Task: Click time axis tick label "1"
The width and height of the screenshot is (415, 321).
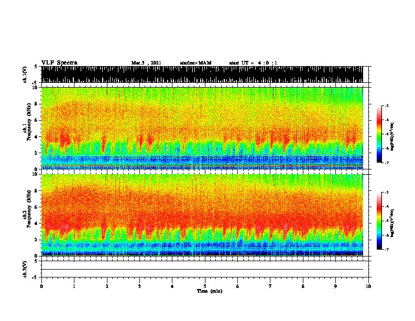Action: [x=74, y=286]
